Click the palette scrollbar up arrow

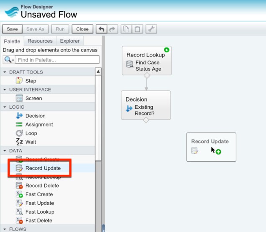click(x=98, y=72)
